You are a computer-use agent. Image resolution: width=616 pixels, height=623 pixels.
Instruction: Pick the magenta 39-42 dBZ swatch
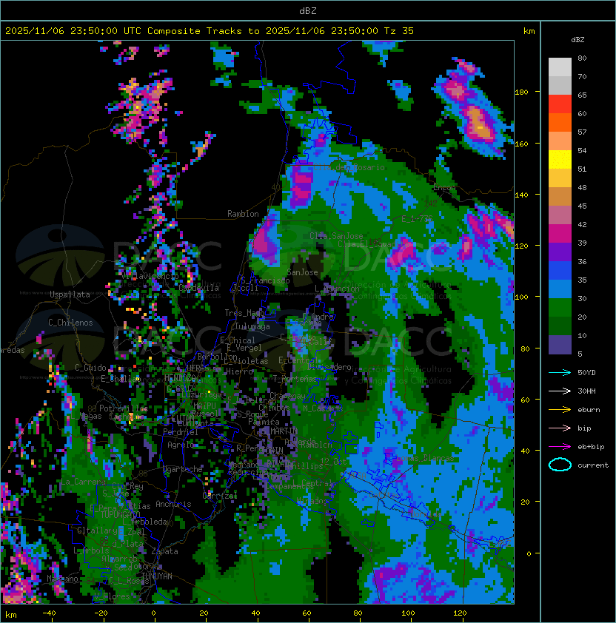[x=560, y=234]
